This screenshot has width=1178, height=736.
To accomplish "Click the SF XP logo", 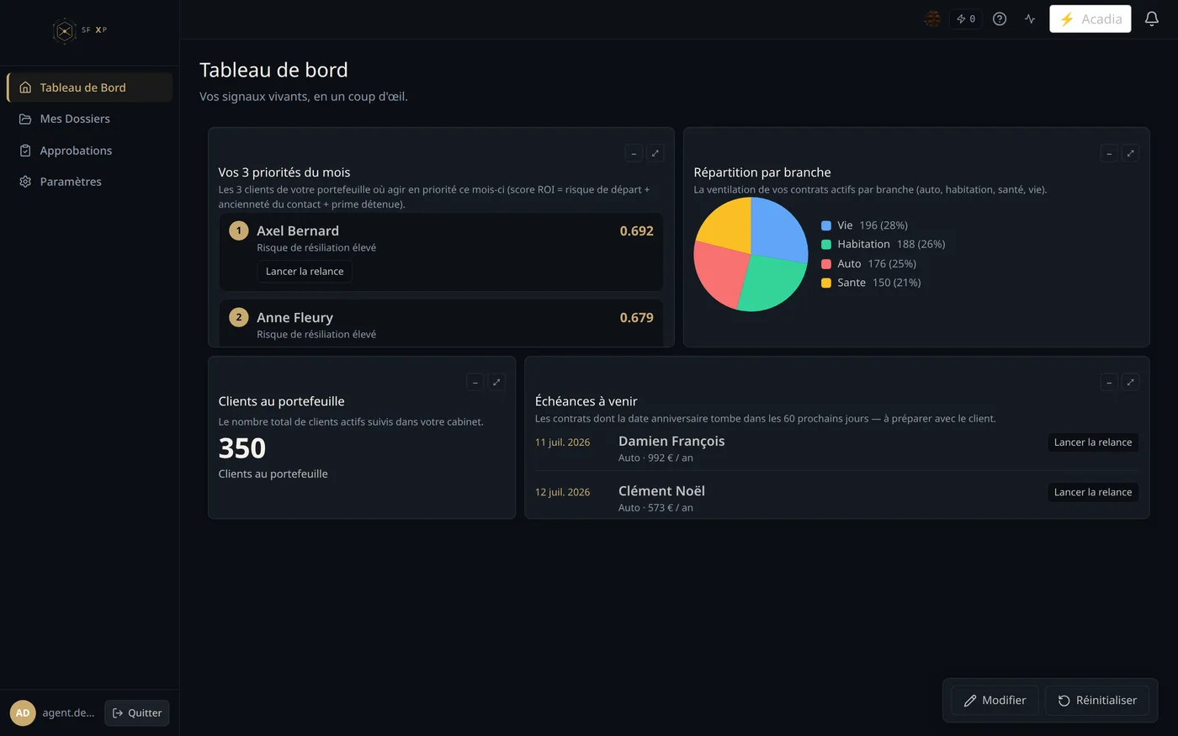I will (x=80, y=30).
